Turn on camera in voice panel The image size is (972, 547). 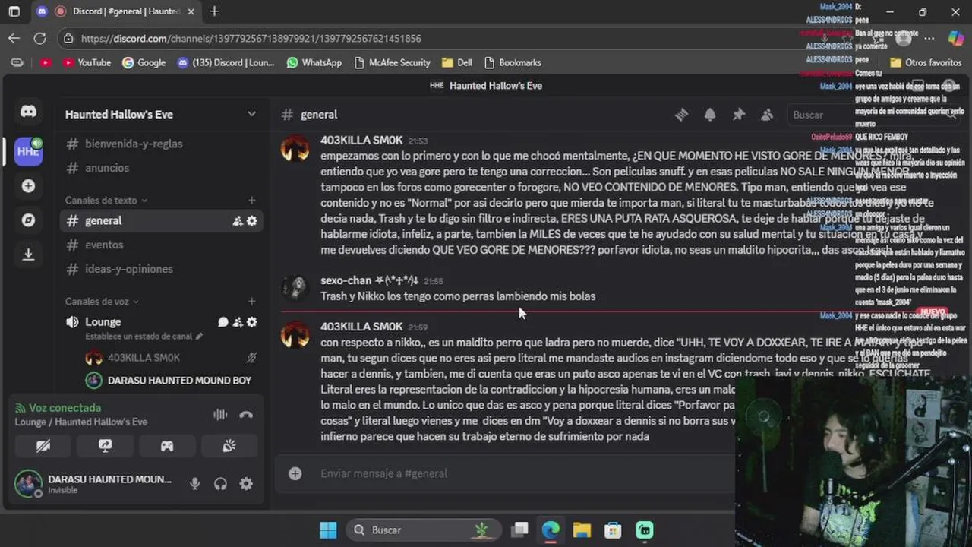(x=43, y=446)
